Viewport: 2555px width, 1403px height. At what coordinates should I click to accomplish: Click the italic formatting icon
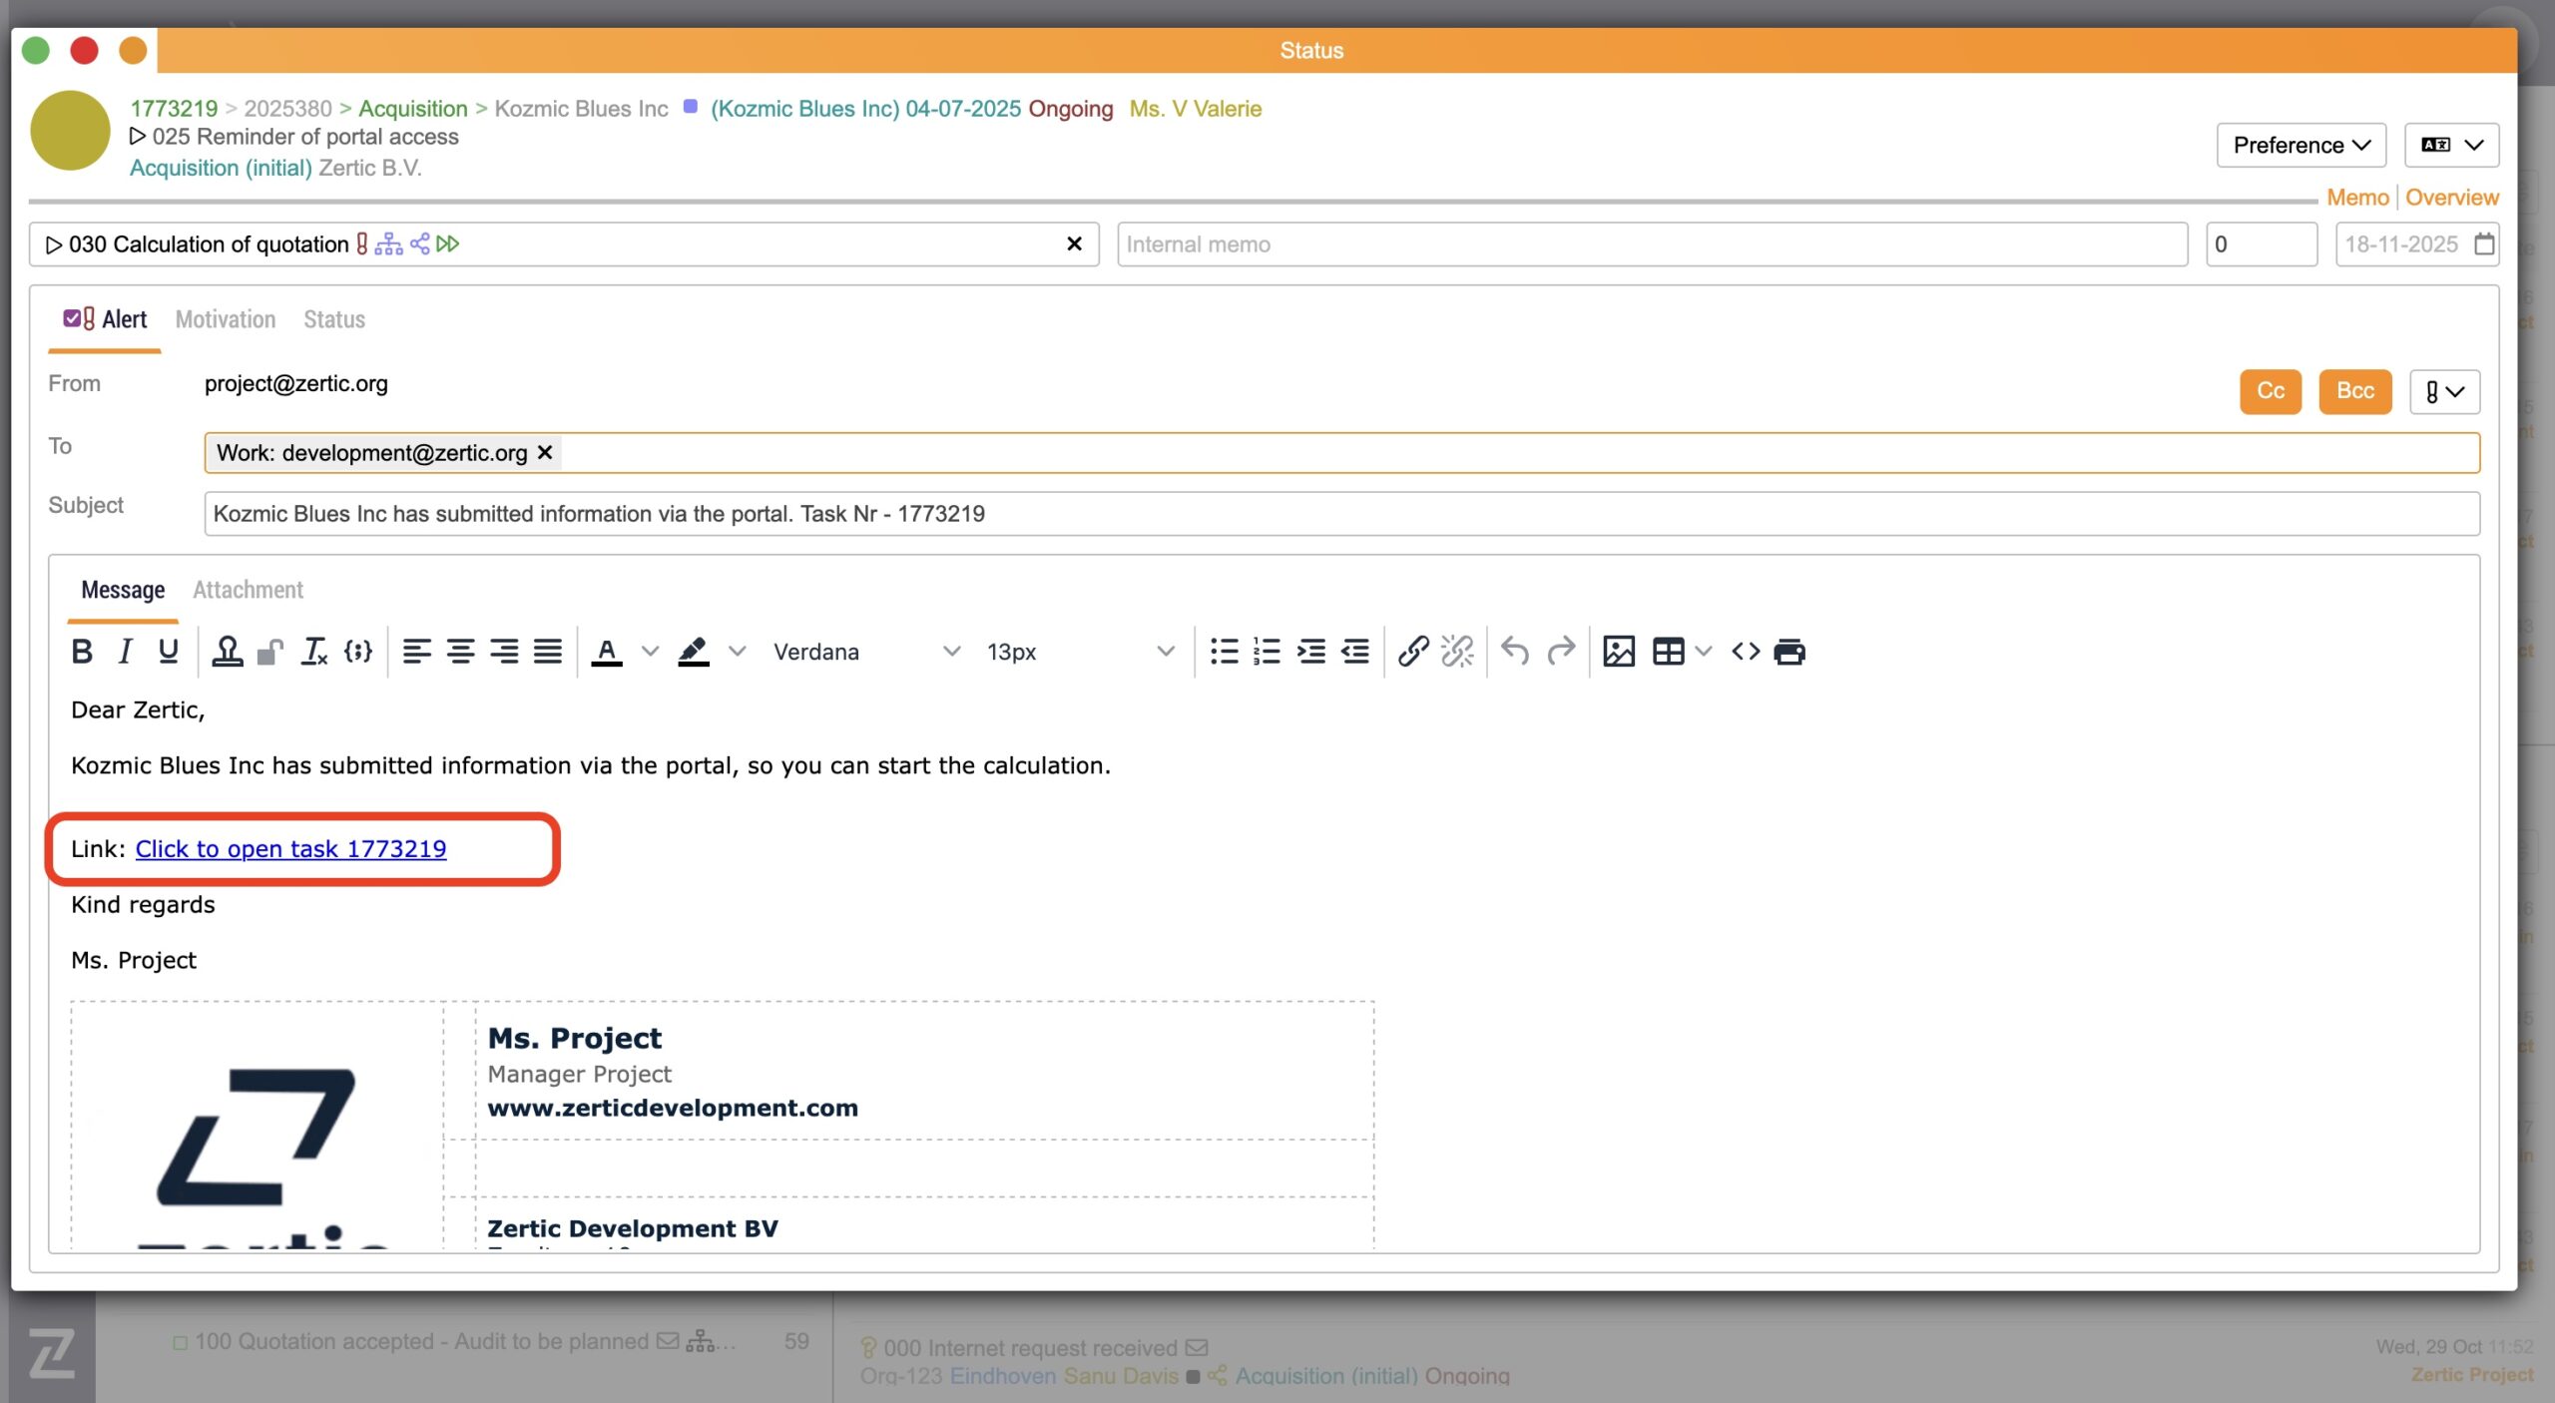[125, 652]
